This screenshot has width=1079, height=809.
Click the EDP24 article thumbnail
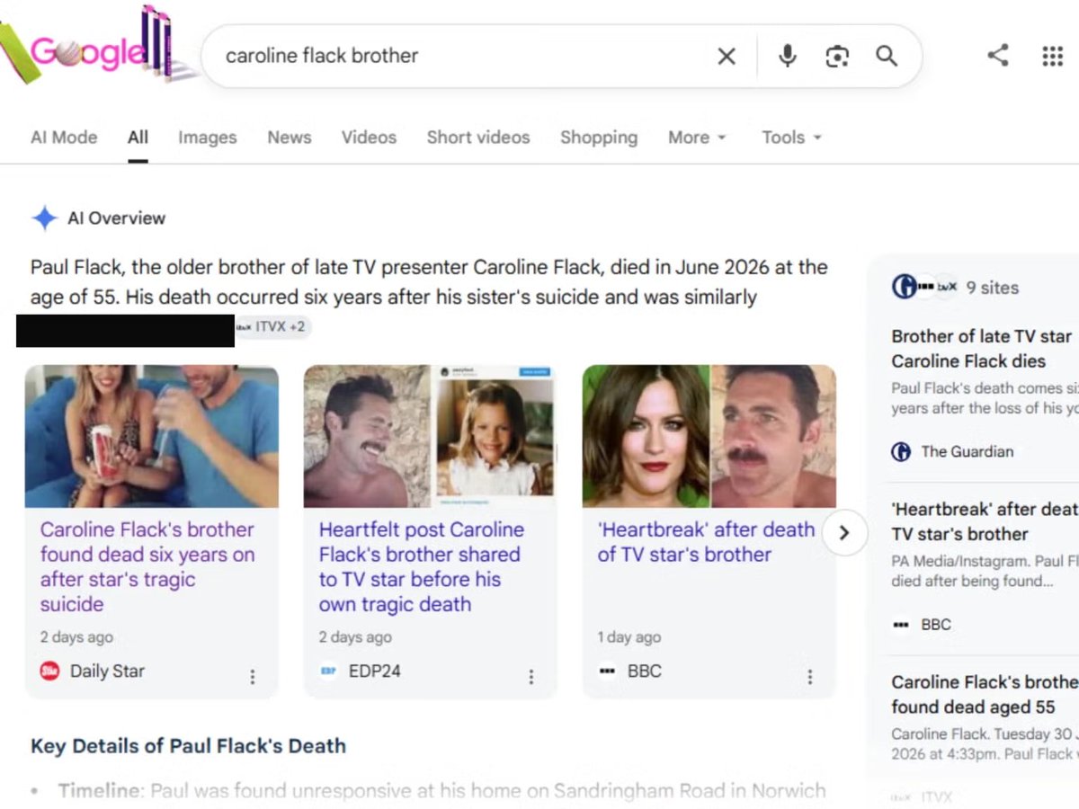[x=431, y=436]
